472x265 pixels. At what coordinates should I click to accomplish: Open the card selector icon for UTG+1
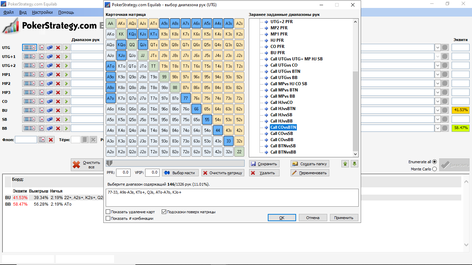42,56
